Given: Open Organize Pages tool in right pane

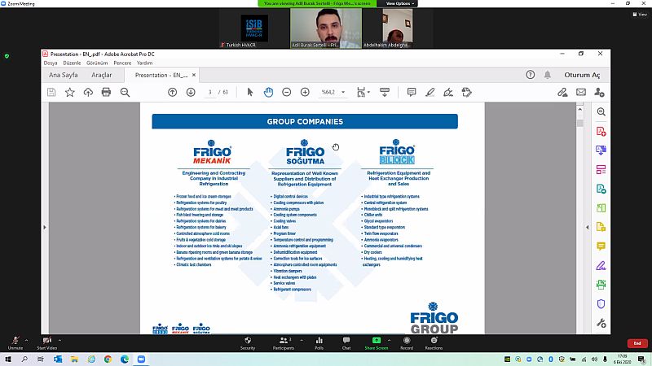Looking at the screenshot, I should coord(601,169).
